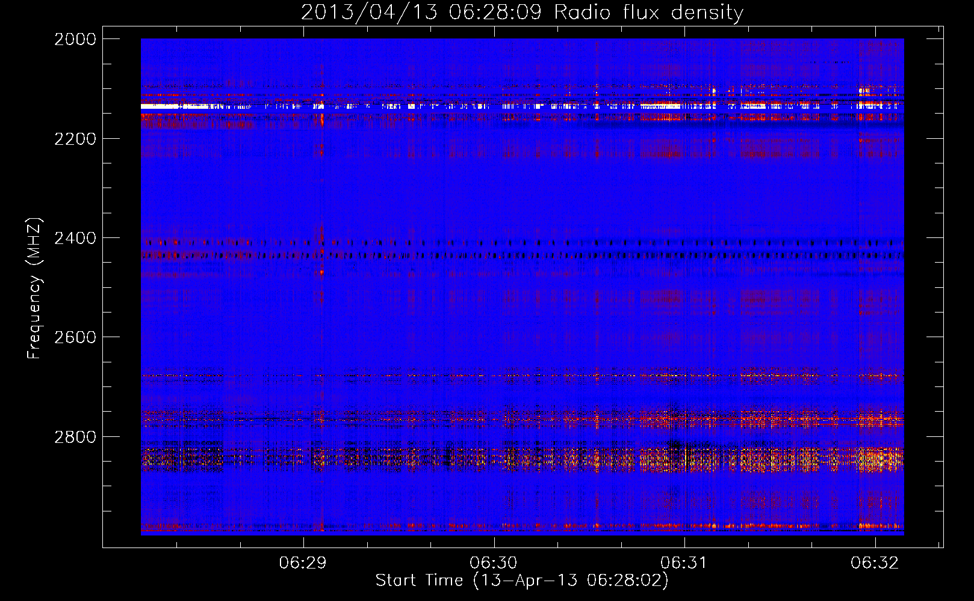Click the 06:30 time axis label
974x601 pixels.
pyautogui.click(x=494, y=563)
